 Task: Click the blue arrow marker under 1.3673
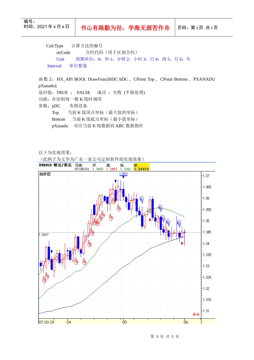tap(123, 177)
